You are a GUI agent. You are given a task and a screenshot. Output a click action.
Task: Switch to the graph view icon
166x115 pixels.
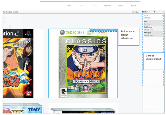pyautogui.click(x=146, y=12)
